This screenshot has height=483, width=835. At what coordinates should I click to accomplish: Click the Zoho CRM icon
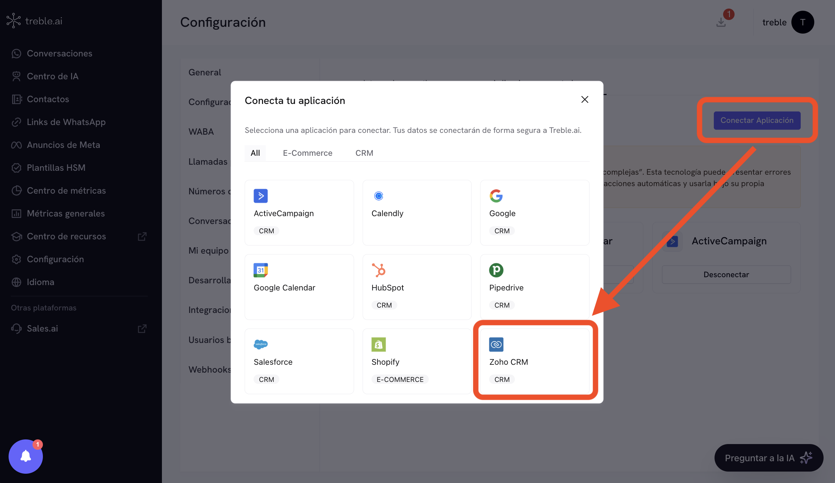tap(496, 344)
